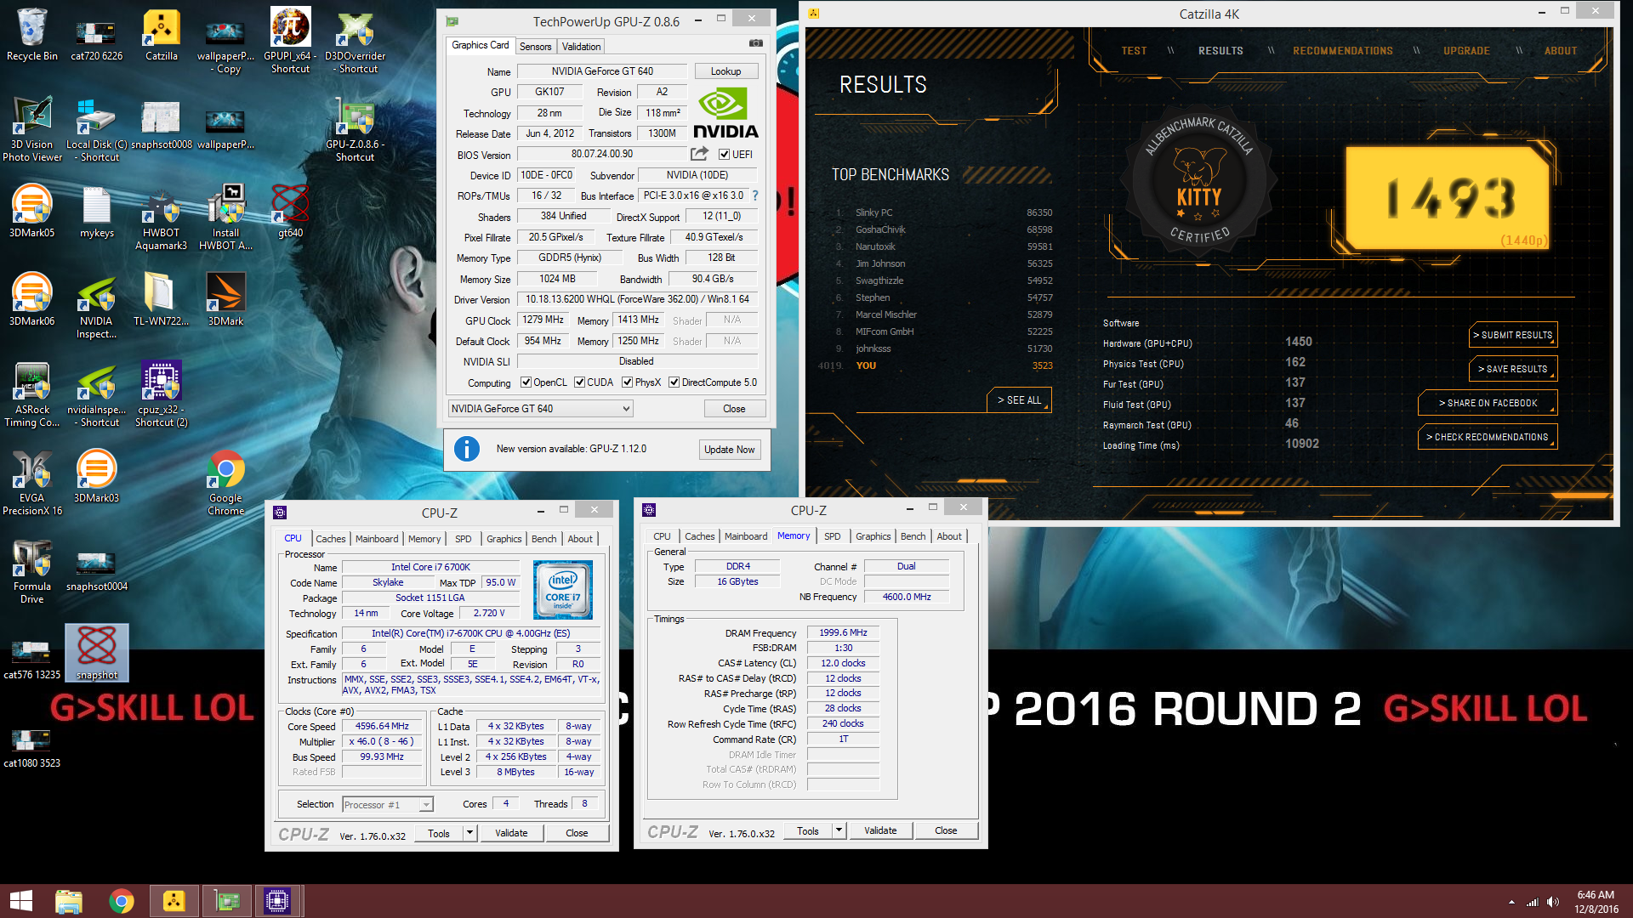Click SEE ALL under top benchmarks
Screen dimensions: 1633x918
pos(1019,400)
